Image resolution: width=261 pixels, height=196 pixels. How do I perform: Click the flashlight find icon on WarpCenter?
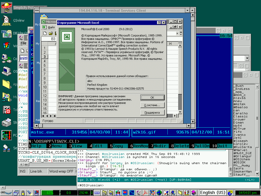(30, 193)
